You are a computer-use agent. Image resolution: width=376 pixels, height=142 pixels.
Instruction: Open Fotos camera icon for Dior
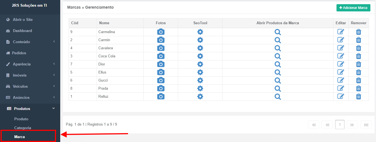click(x=161, y=64)
